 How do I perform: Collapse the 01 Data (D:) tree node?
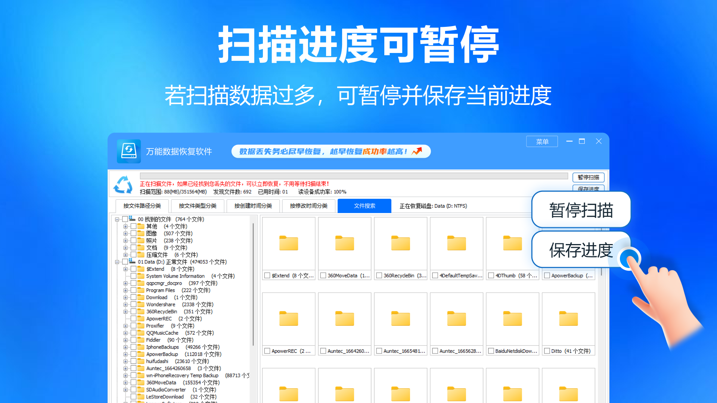click(x=117, y=262)
